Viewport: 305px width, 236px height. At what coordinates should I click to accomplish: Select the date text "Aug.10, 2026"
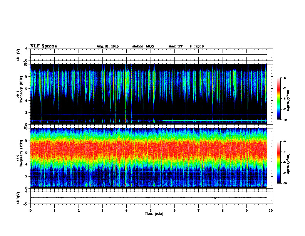(107, 46)
